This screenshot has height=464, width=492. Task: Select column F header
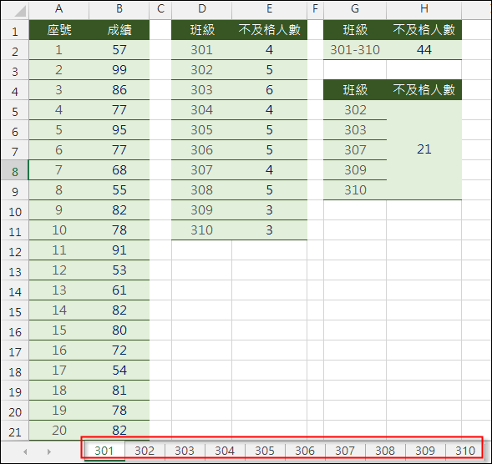click(316, 9)
